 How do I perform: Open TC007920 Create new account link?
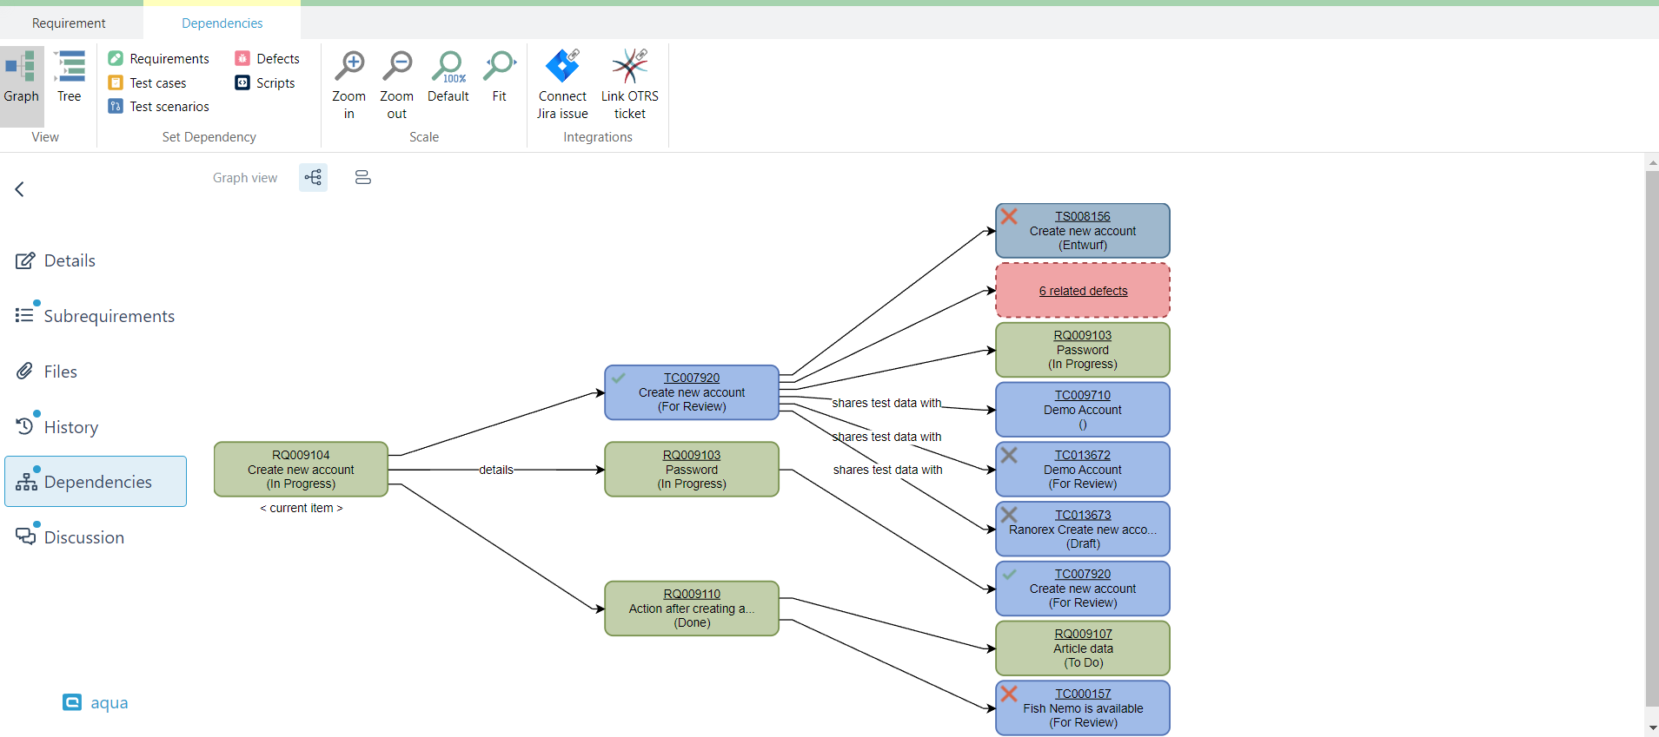point(692,378)
